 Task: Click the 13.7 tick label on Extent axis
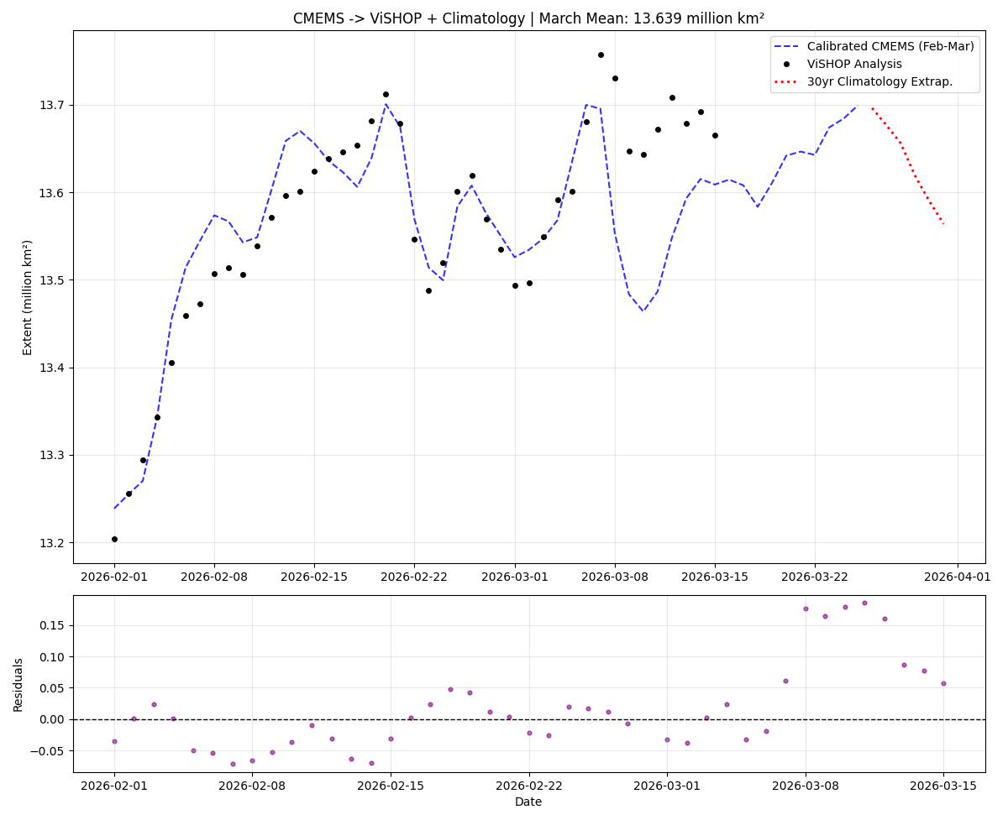click(52, 105)
